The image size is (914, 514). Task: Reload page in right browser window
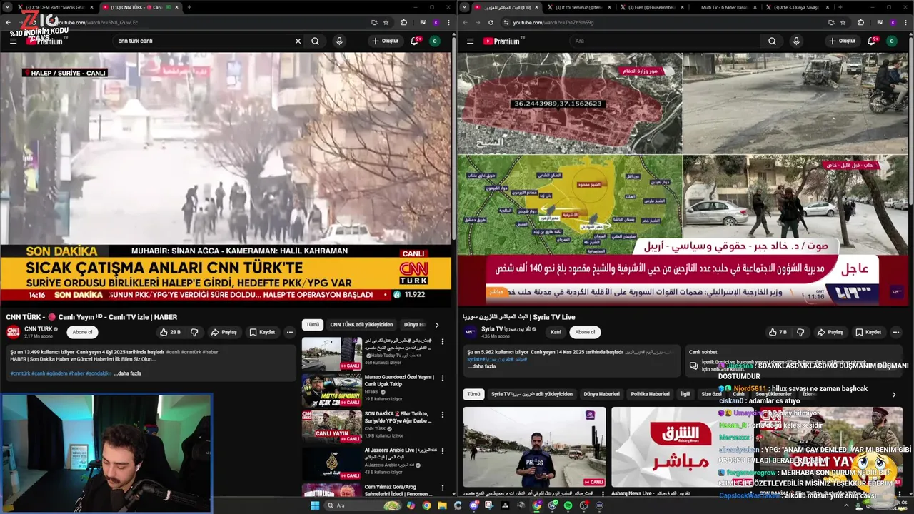491,22
